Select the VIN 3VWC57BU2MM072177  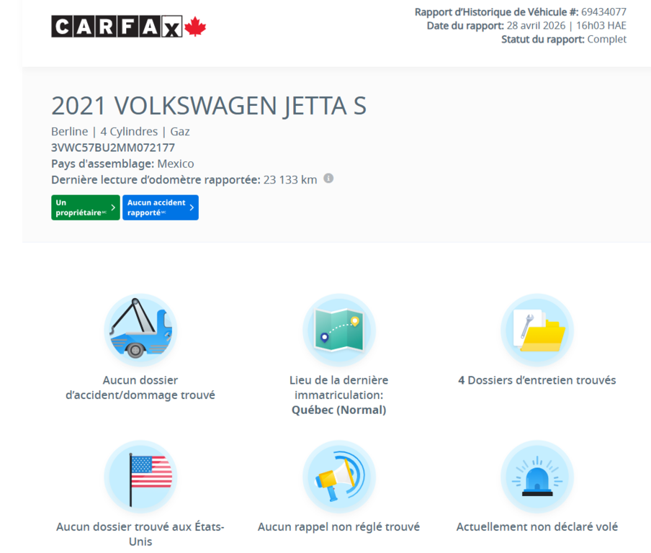pyautogui.click(x=113, y=148)
